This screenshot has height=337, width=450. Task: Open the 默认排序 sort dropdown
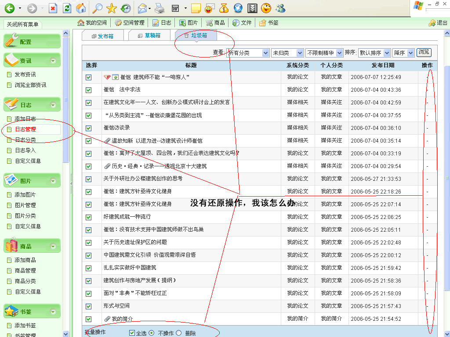coord(374,53)
